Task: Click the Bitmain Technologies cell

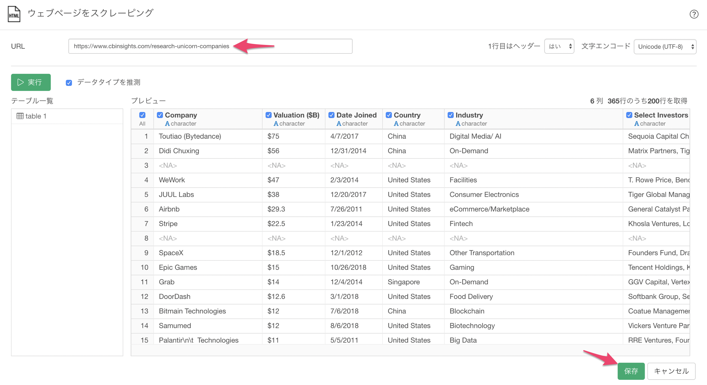Action: pyautogui.click(x=208, y=311)
